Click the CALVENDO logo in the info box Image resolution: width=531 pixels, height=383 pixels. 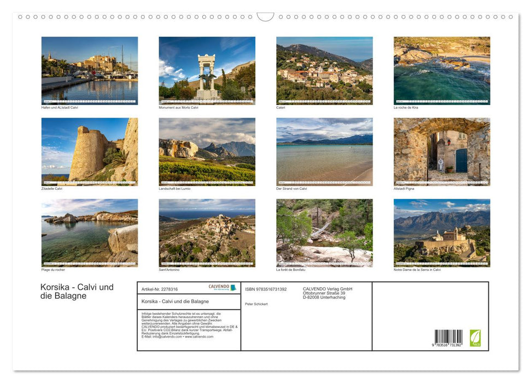tap(218, 287)
